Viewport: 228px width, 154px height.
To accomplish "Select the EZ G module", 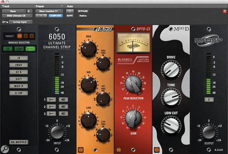I will [x=19, y=72].
